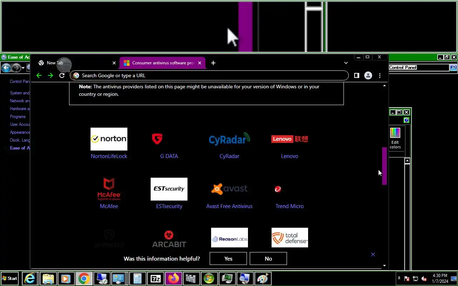Open Chrome's side panel icon
Screen dimensions: 458x286
point(356,75)
